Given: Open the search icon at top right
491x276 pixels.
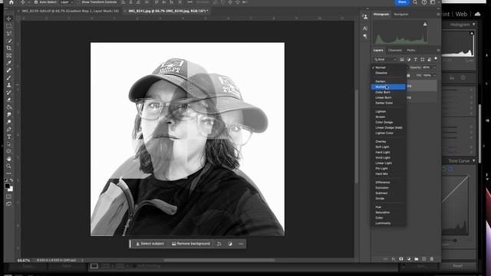Looking at the screenshot, I should point(415,2).
